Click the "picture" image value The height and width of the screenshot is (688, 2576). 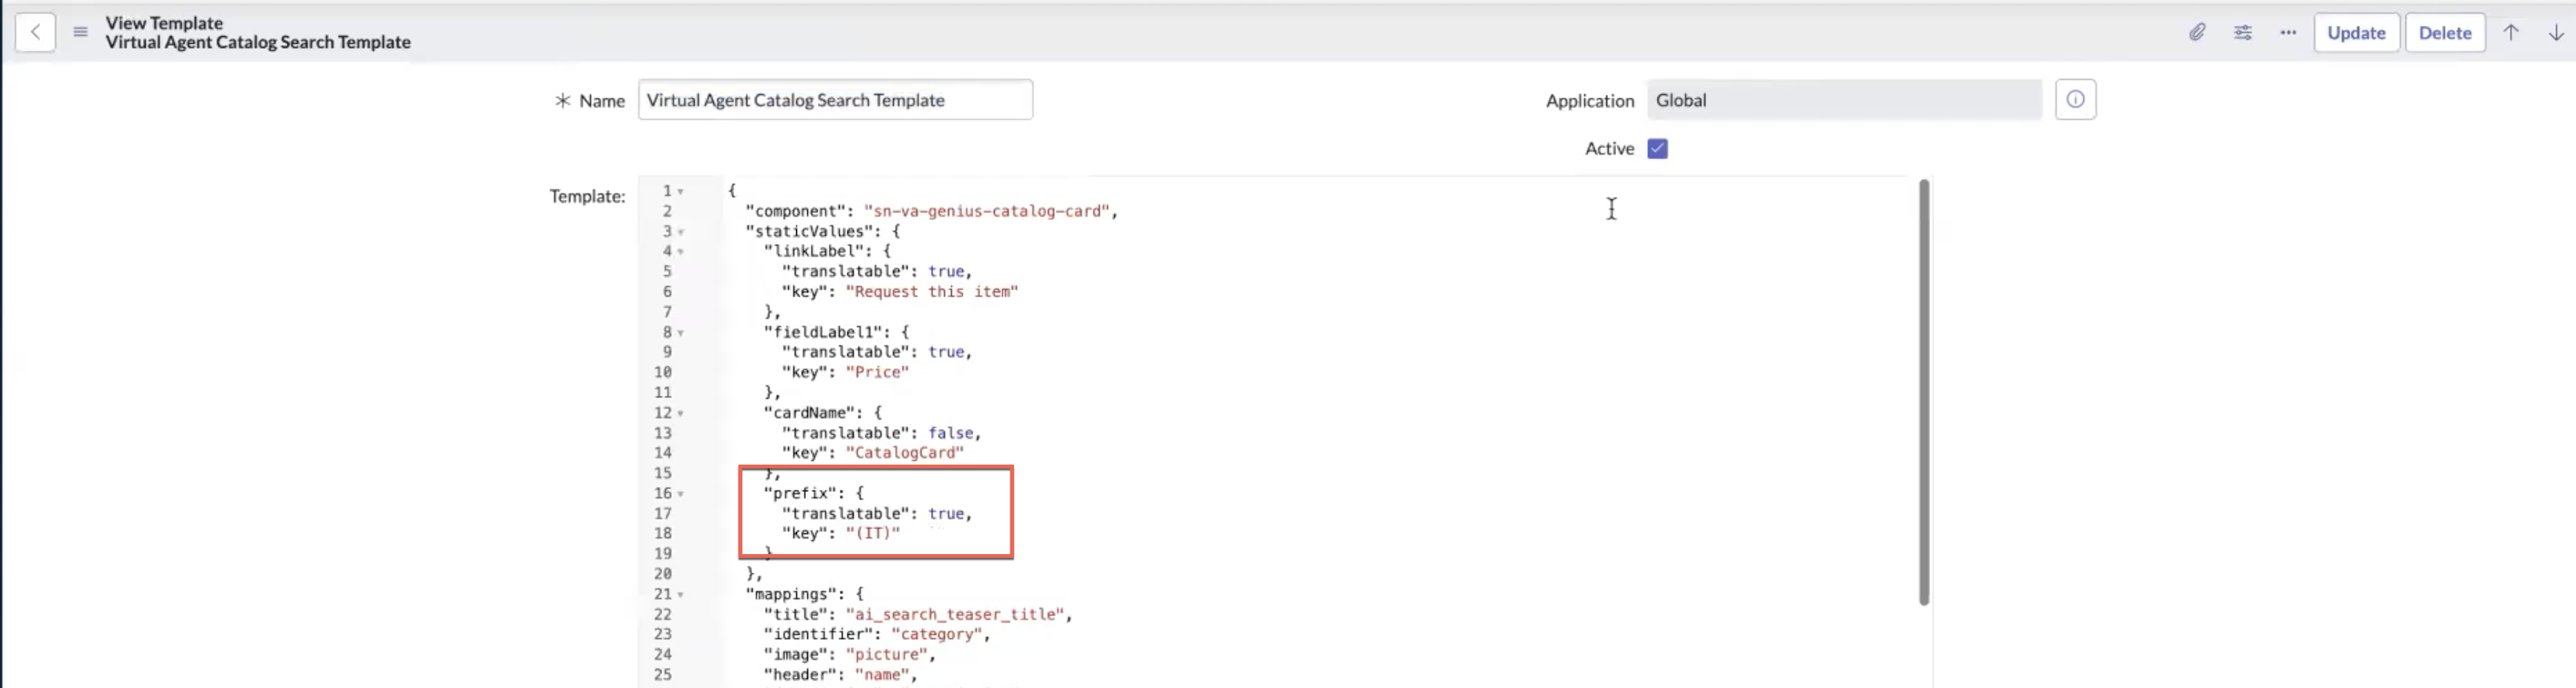(x=886, y=654)
